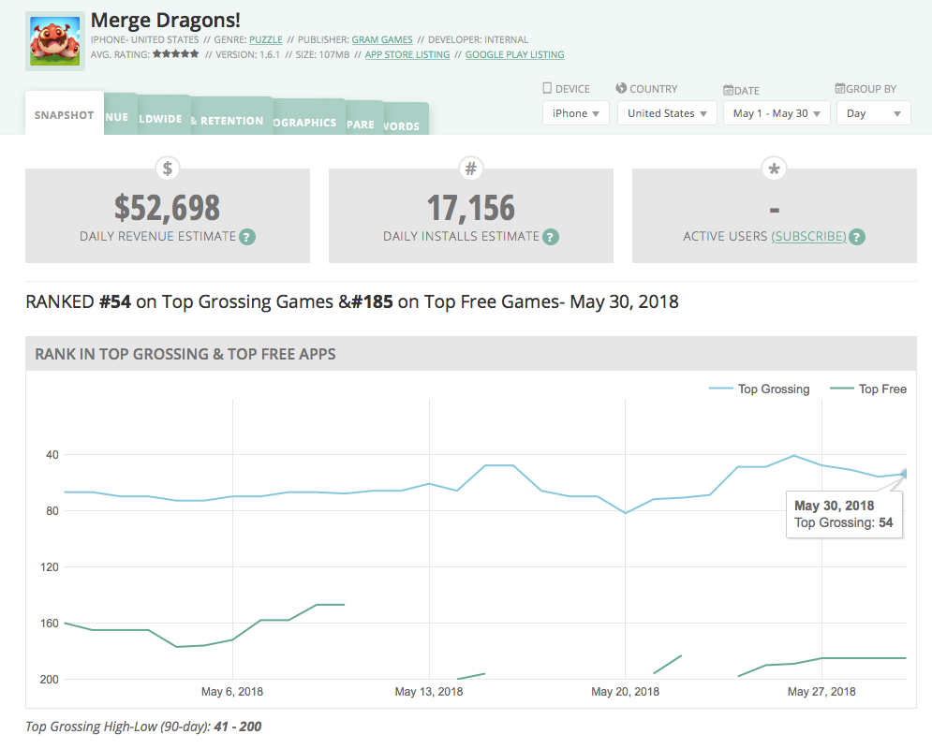Expand the May 1 - May 30 date dropdown
This screenshot has width=932, height=749.
click(x=777, y=113)
